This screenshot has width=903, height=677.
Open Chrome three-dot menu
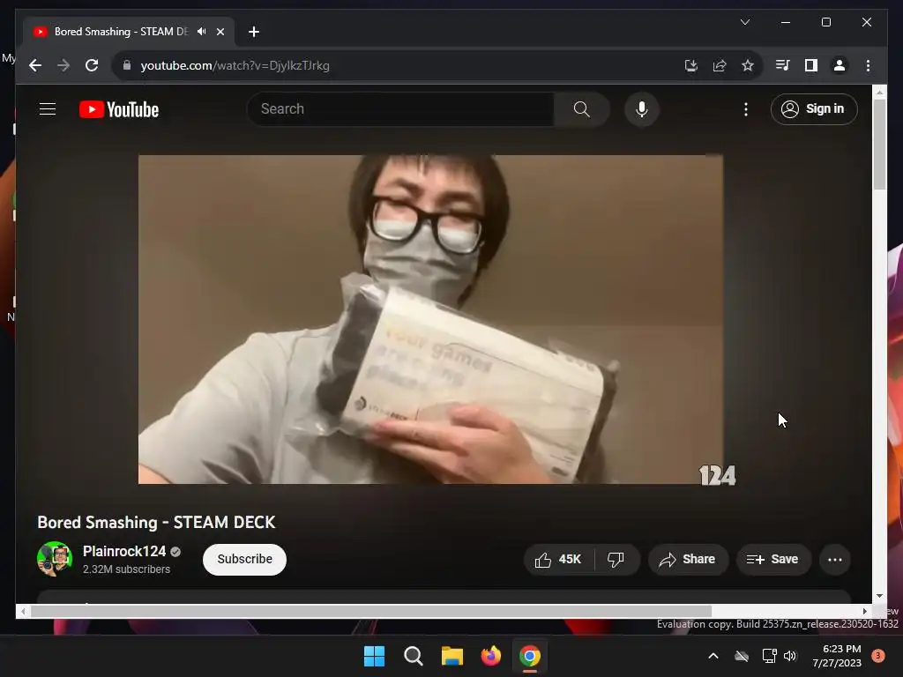[x=868, y=65]
